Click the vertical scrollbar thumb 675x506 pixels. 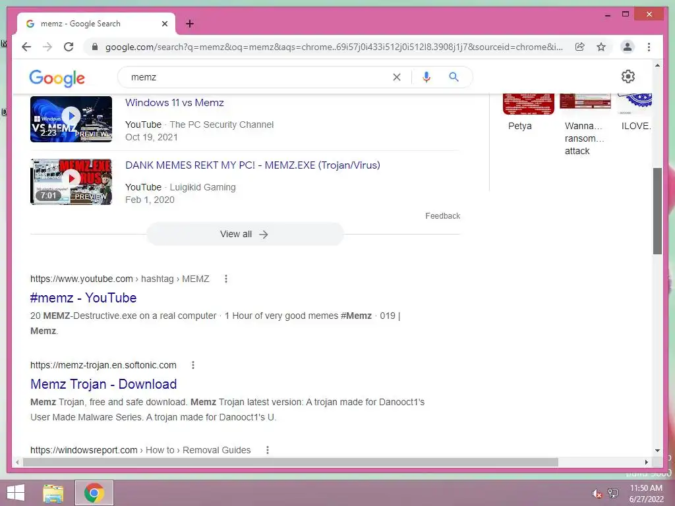pyautogui.click(x=657, y=211)
